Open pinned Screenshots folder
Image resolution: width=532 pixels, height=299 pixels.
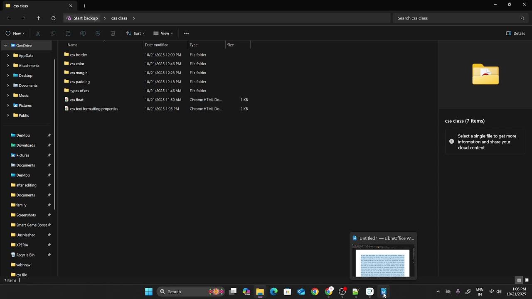pyautogui.click(x=26, y=215)
